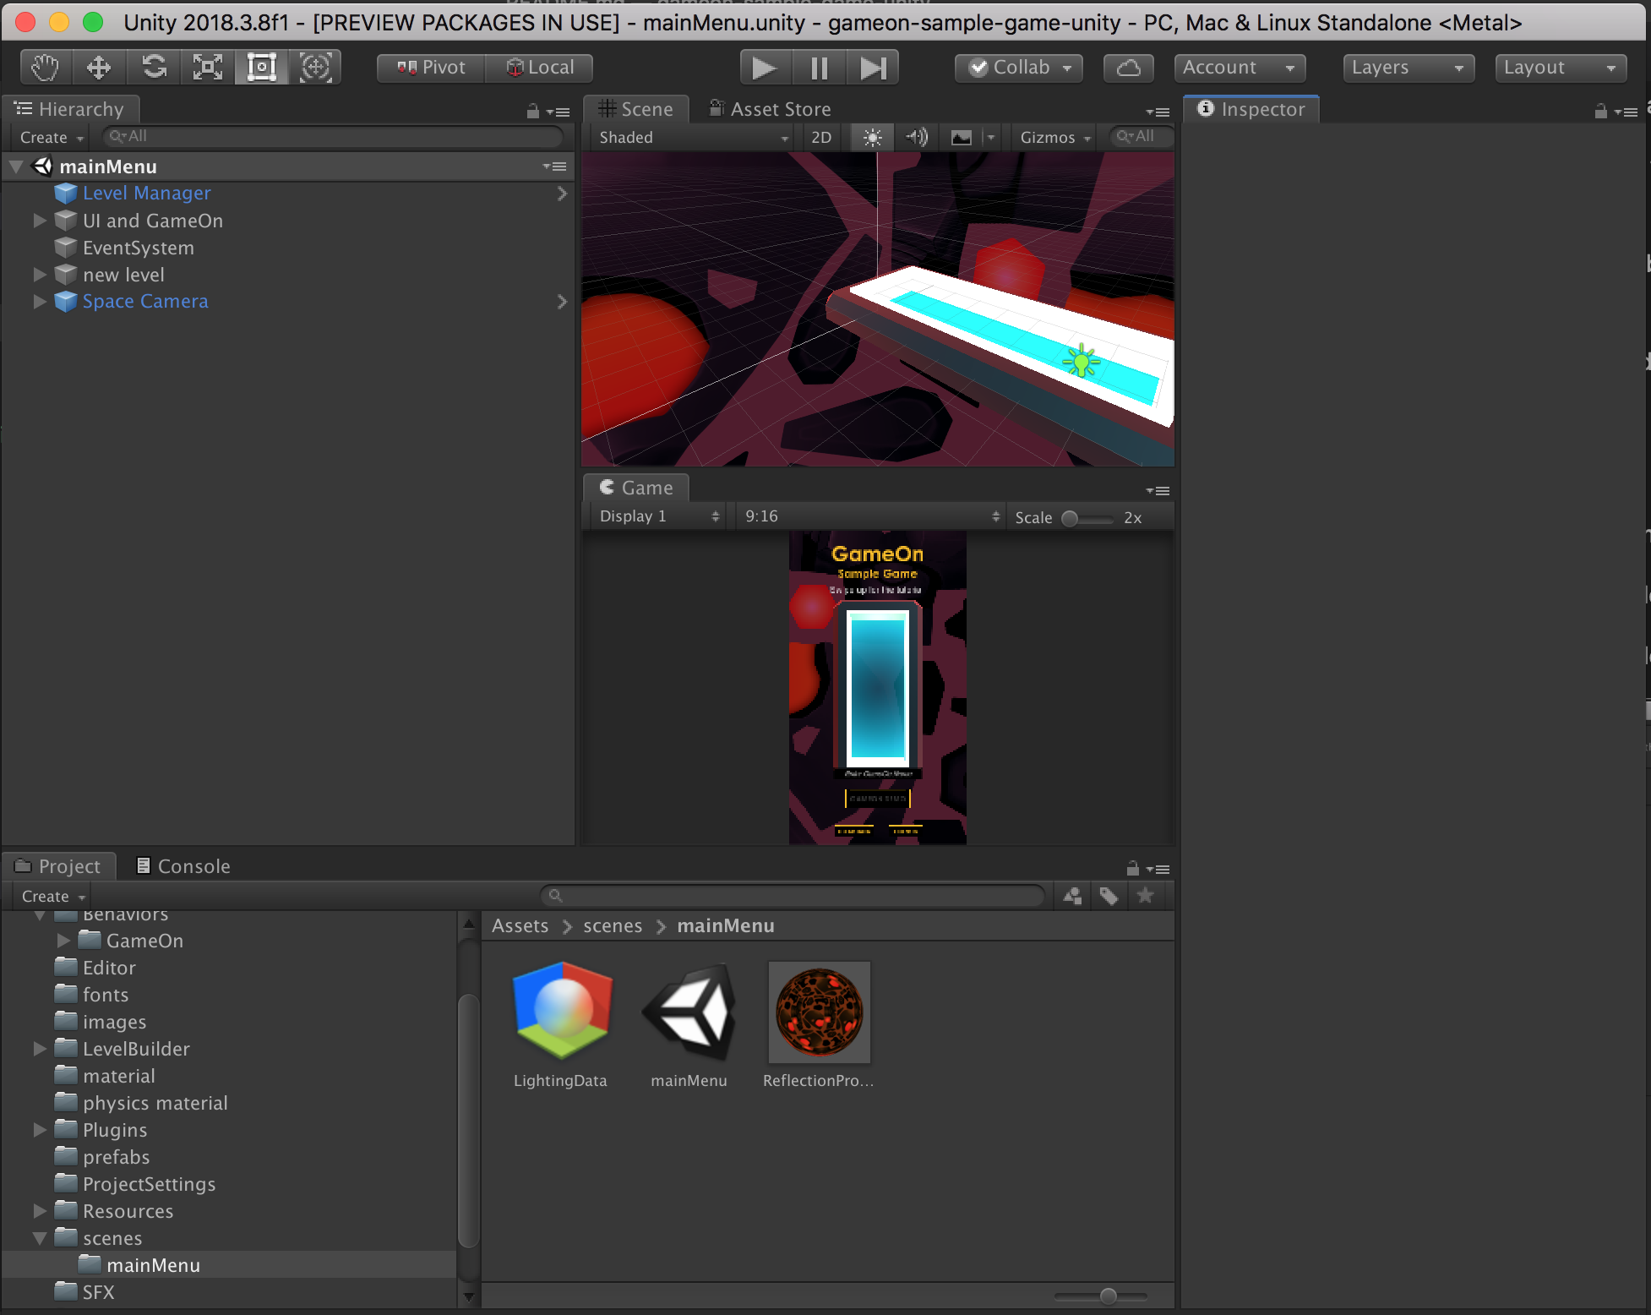Toggle 2D view mode

coord(821,137)
